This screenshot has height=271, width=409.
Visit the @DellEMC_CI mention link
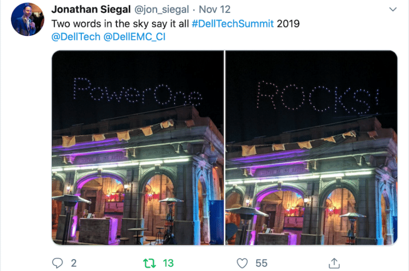click(x=134, y=37)
